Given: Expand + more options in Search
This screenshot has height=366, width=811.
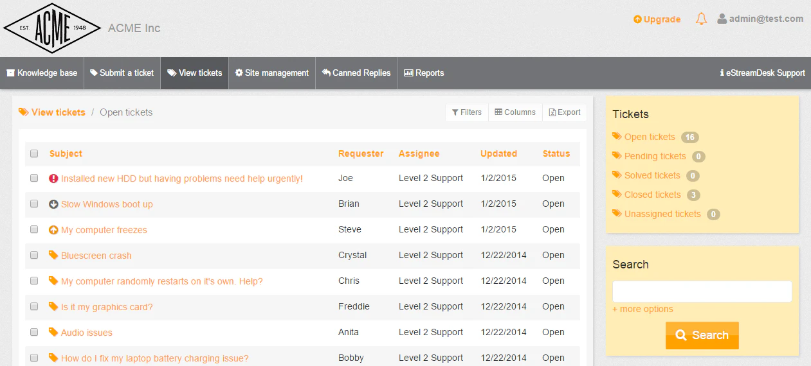Looking at the screenshot, I should pyautogui.click(x=642, y=309).
